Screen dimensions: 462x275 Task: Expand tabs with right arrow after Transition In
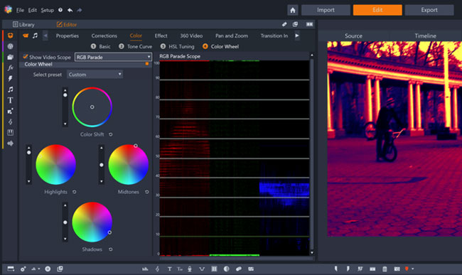click(297, 36)
